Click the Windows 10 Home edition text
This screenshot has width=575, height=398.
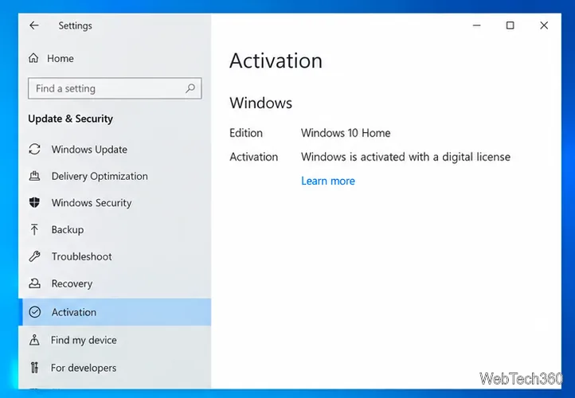346,133
